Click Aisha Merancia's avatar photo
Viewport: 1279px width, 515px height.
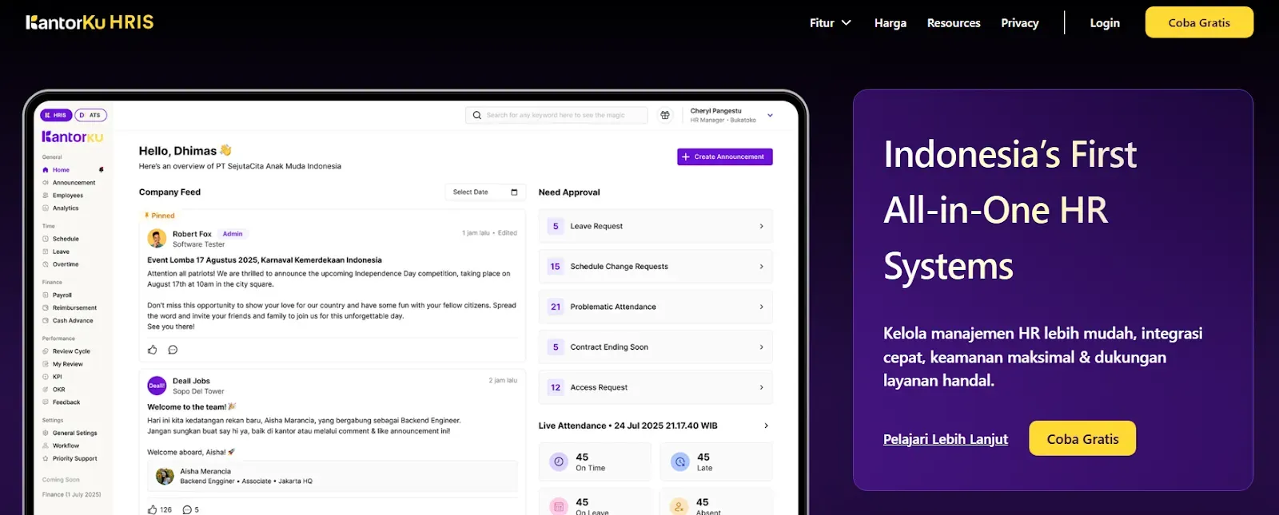click(165, 477)
